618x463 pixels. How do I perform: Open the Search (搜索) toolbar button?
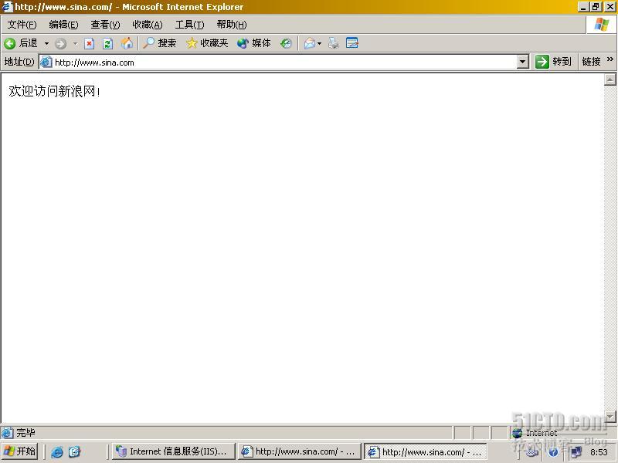coord(159,43)
